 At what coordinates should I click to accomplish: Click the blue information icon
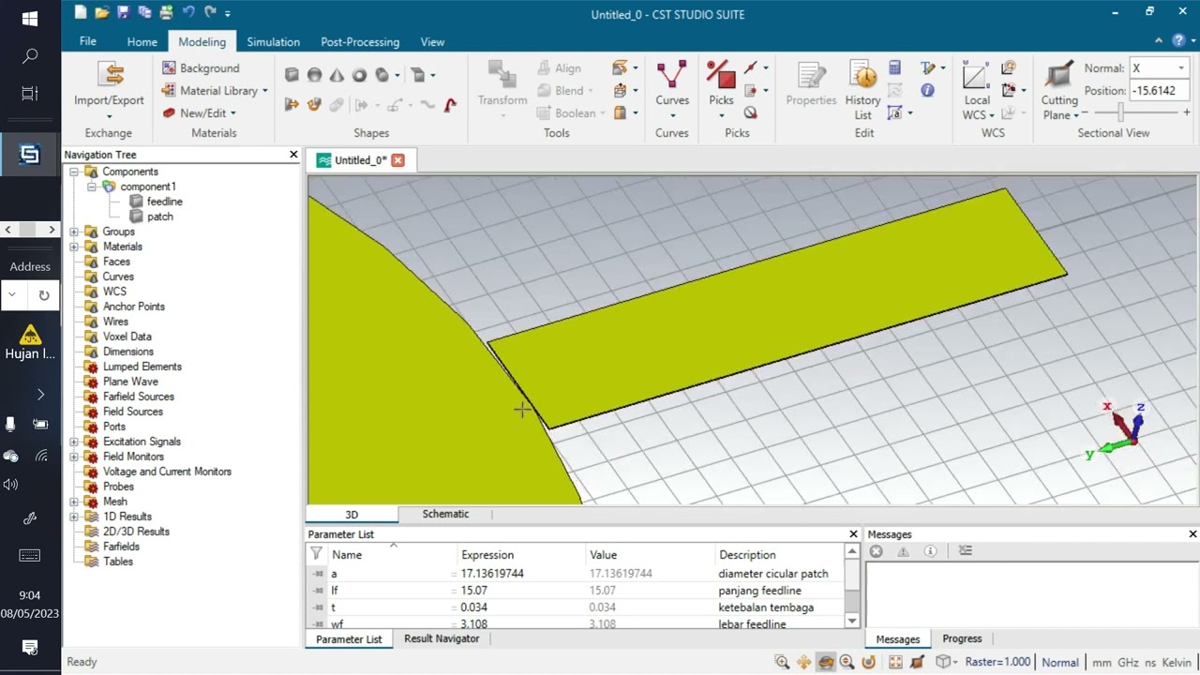pyautogui.click(x=927, y=90)
